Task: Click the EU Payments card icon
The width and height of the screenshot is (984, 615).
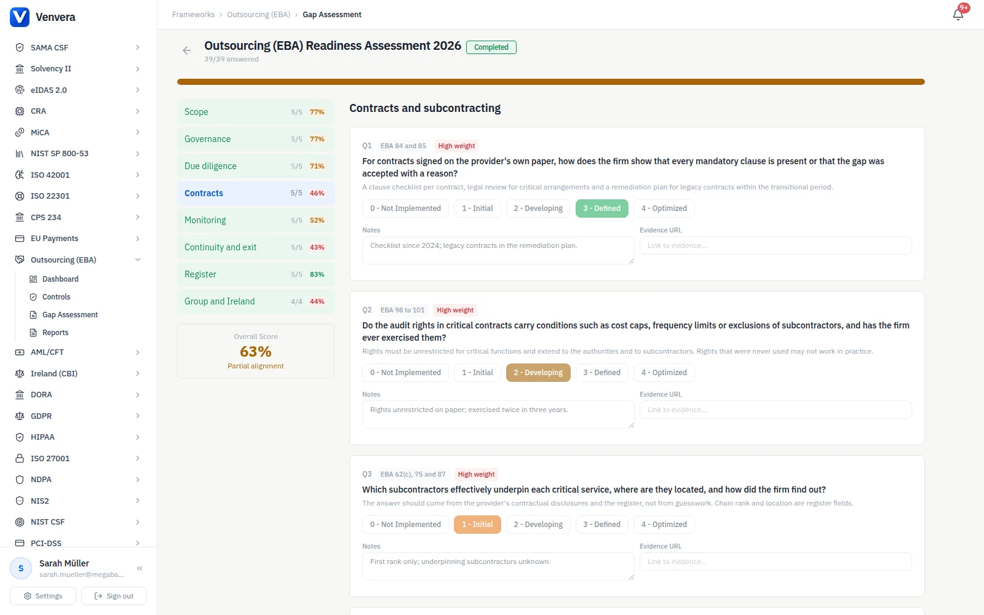Action: (x=20, y=239)
